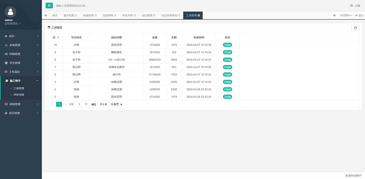Click the admin user avatar icon
This screenshot has width=365, height=179.
11,12
